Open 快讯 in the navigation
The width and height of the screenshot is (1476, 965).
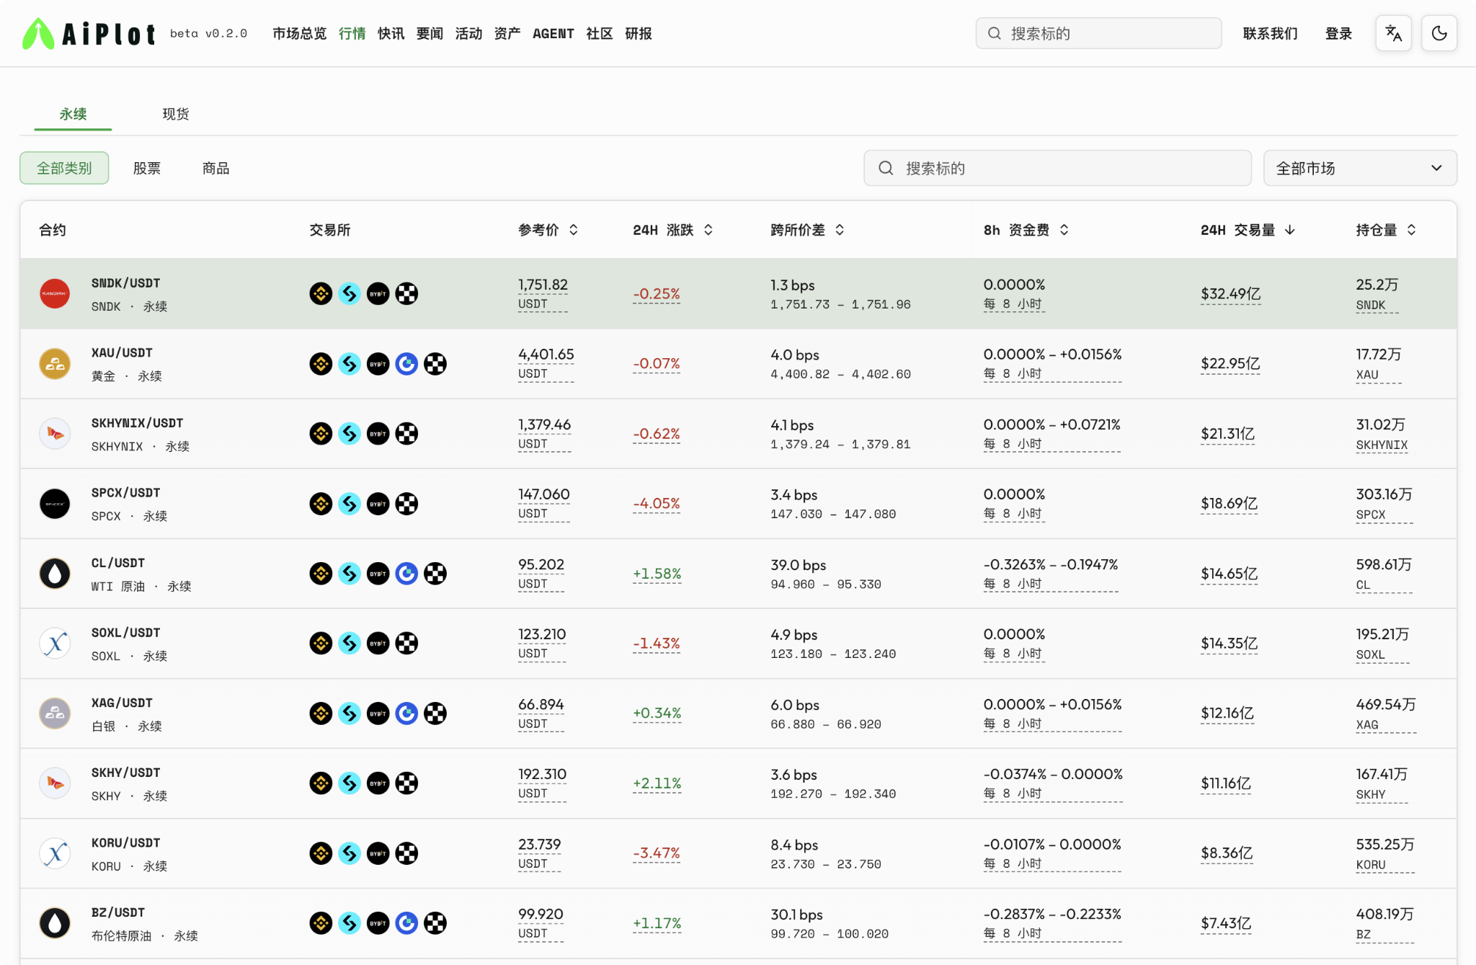coord(391,33)
